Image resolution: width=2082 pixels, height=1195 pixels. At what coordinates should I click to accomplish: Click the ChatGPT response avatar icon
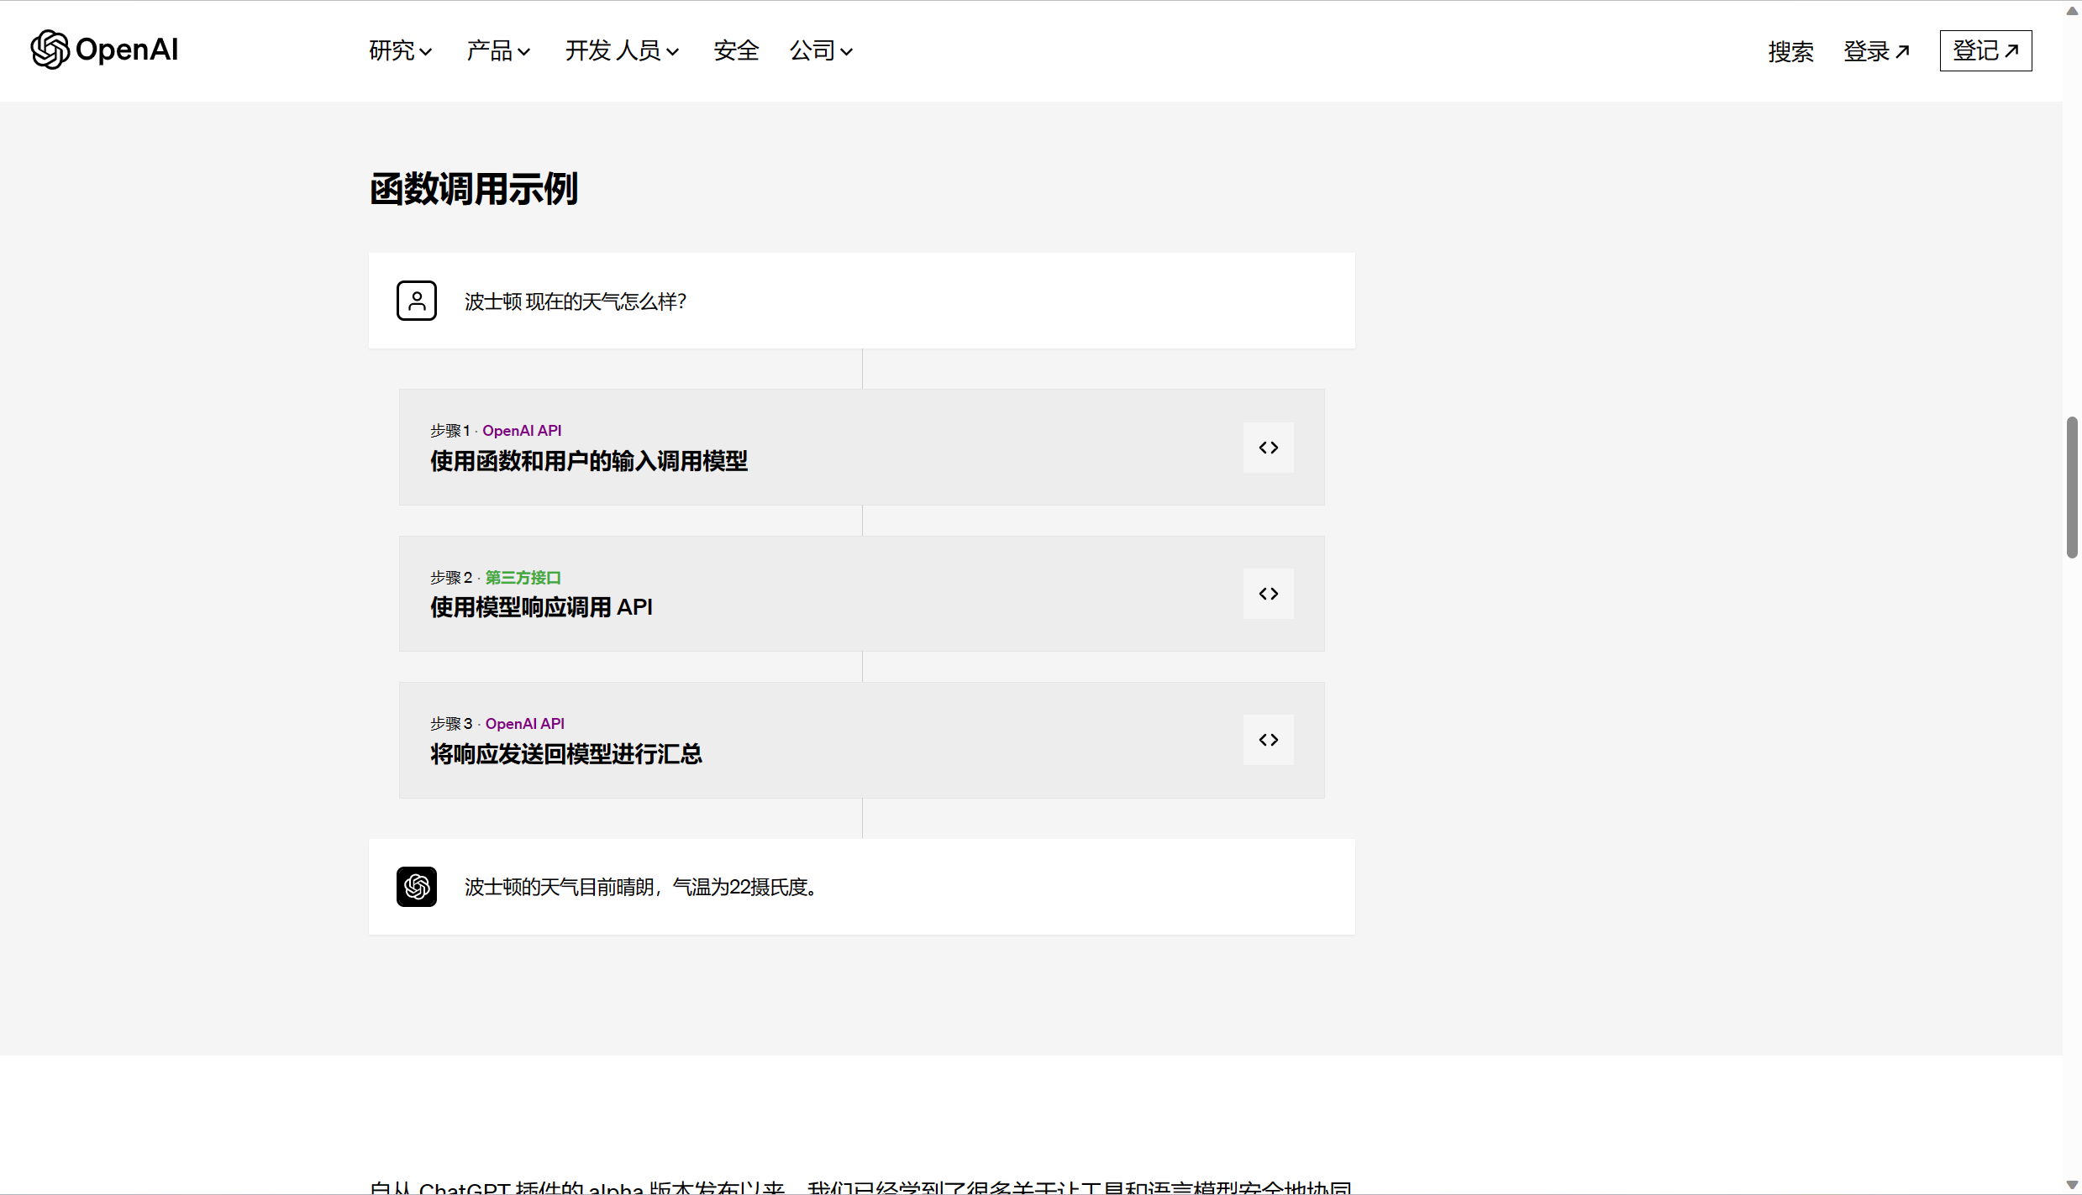(x=417, y=887)
